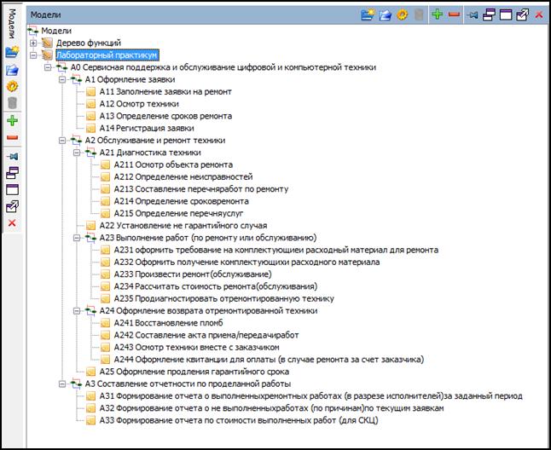This screenshot has width=551, height=450.
Task: Click the red minus icon in the left vertical toolbar
Action: [x=12, y=137]
